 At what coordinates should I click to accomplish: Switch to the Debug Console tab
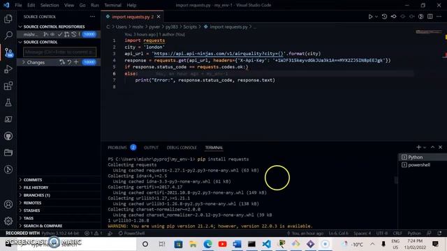(182, 147)
